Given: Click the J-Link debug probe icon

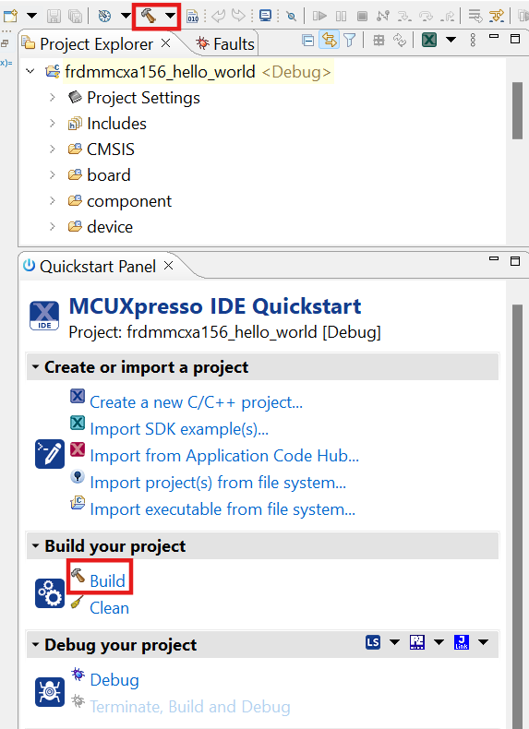Looking at the screenshot, I should pos(462,642).
